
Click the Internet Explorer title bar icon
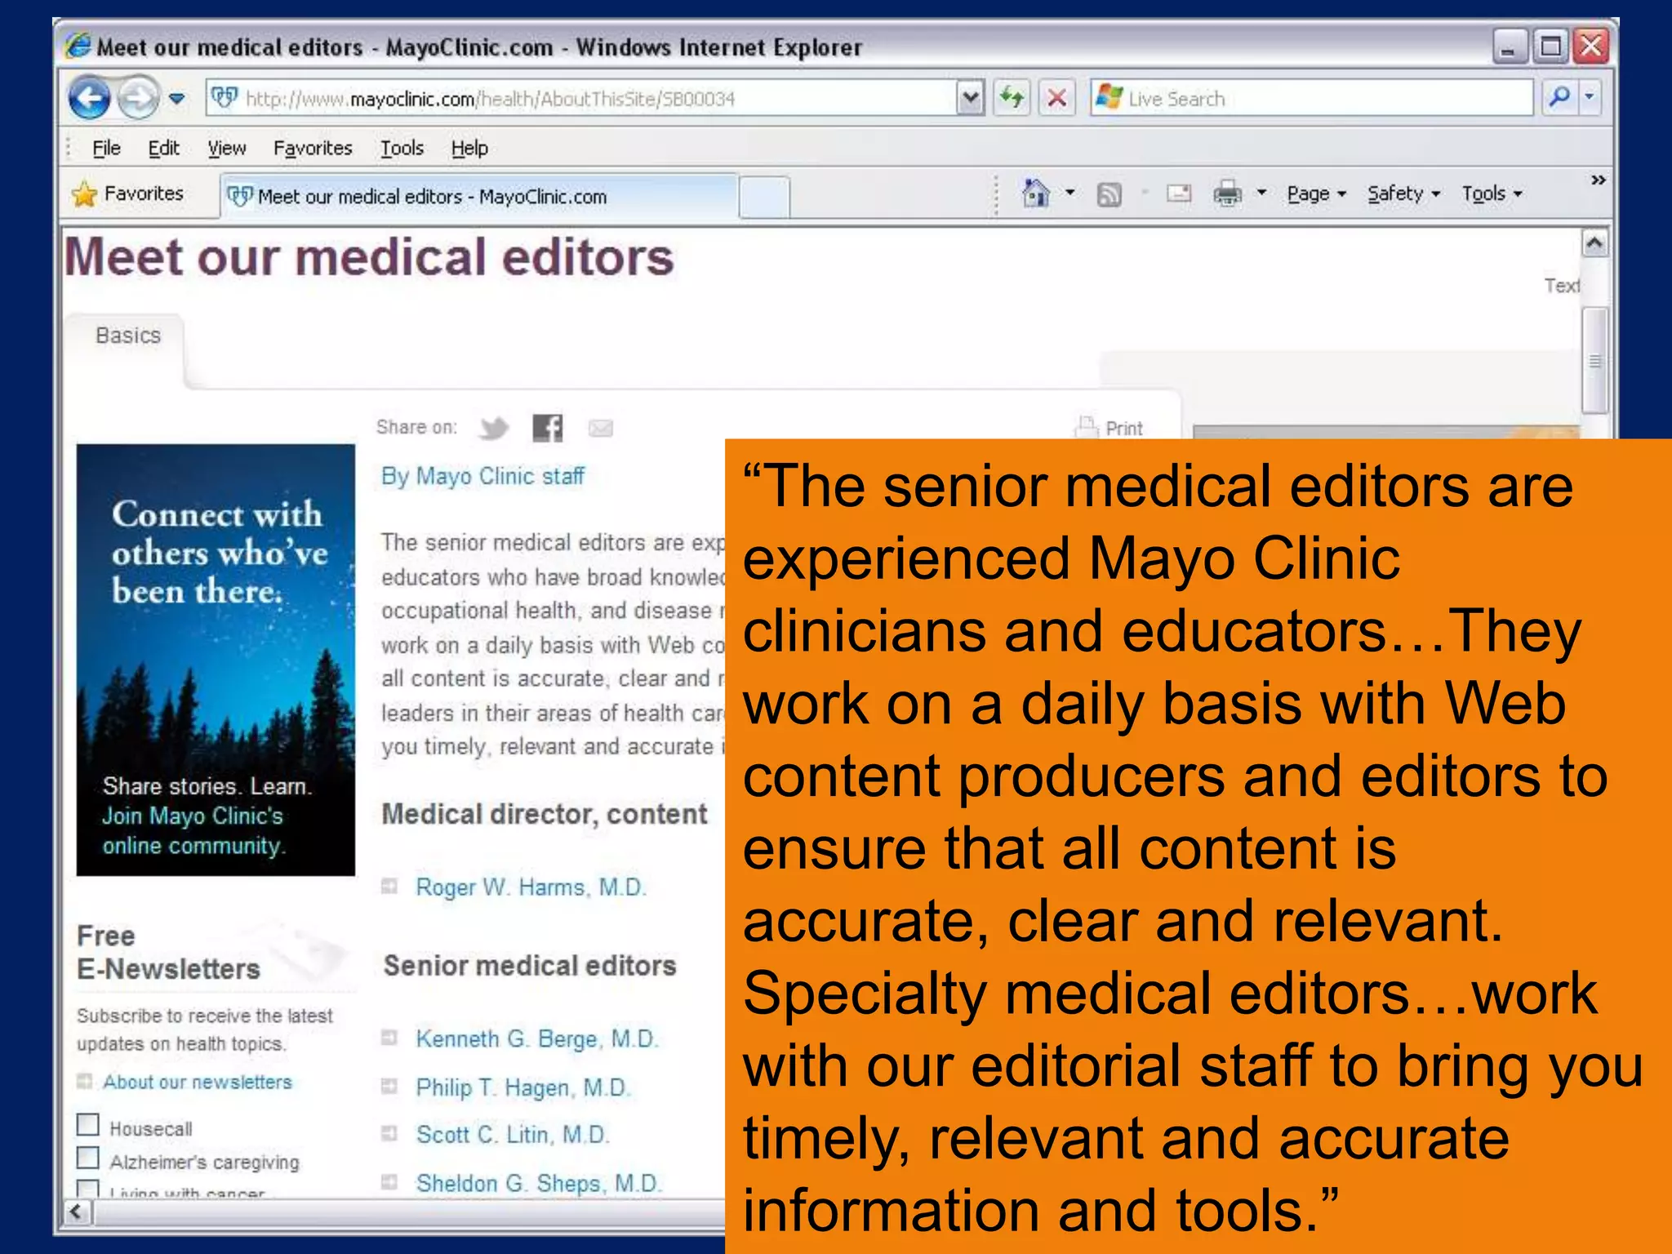pyautogui.click(x=78, y=46)
